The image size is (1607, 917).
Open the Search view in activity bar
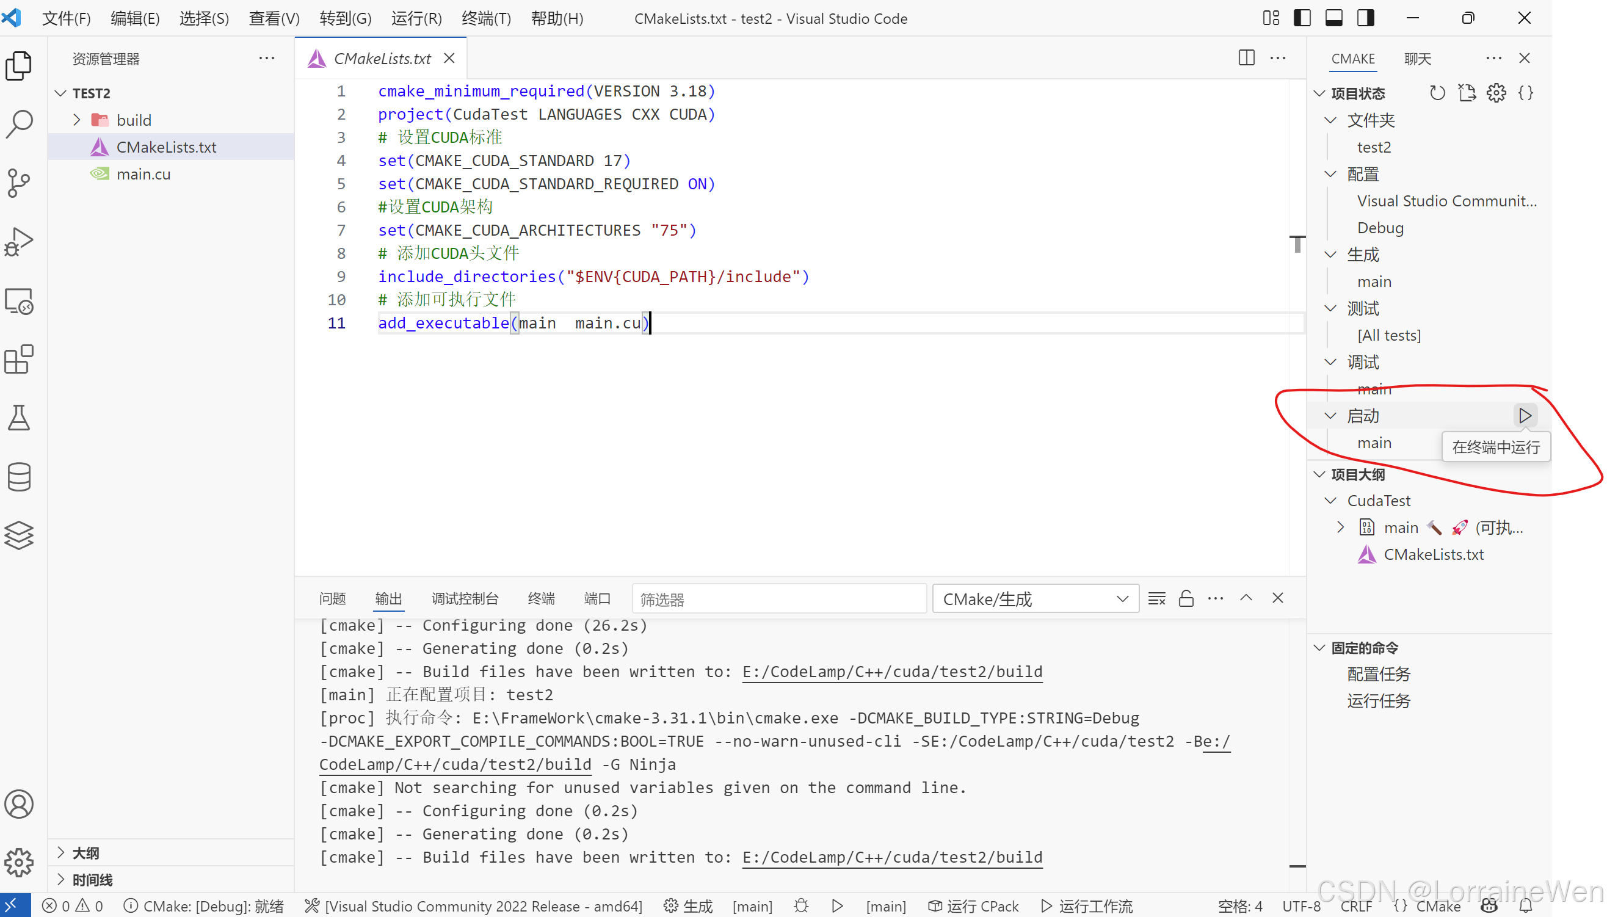click(19, 124)
